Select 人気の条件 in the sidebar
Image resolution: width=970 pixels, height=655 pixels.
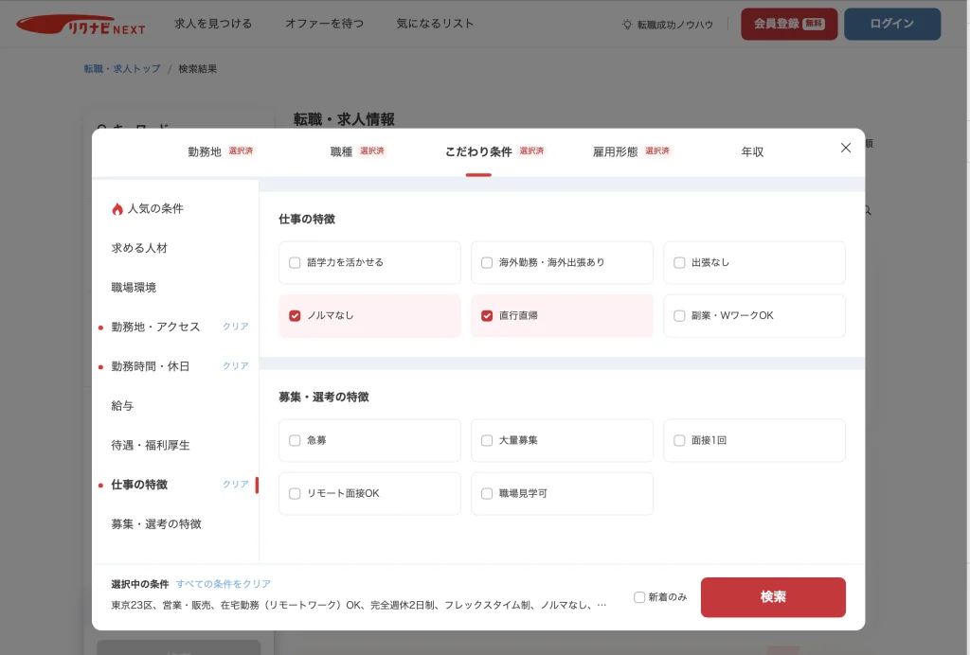pos(155,209)
